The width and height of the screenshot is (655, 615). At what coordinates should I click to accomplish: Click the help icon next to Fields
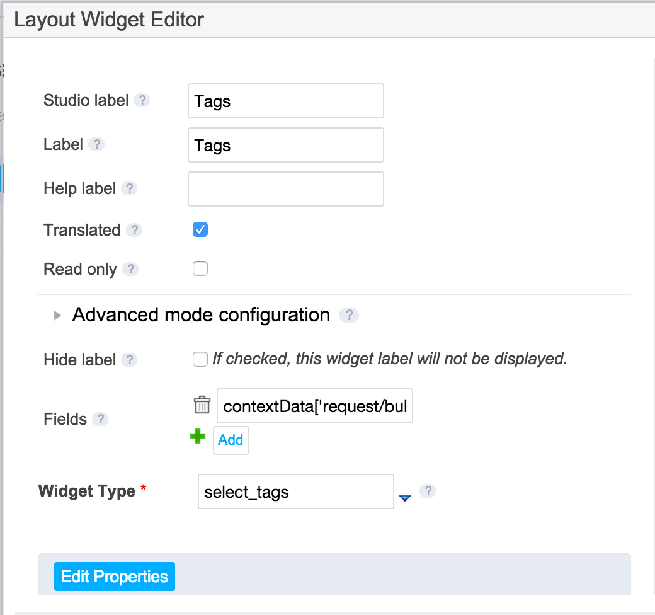[100, 418]
